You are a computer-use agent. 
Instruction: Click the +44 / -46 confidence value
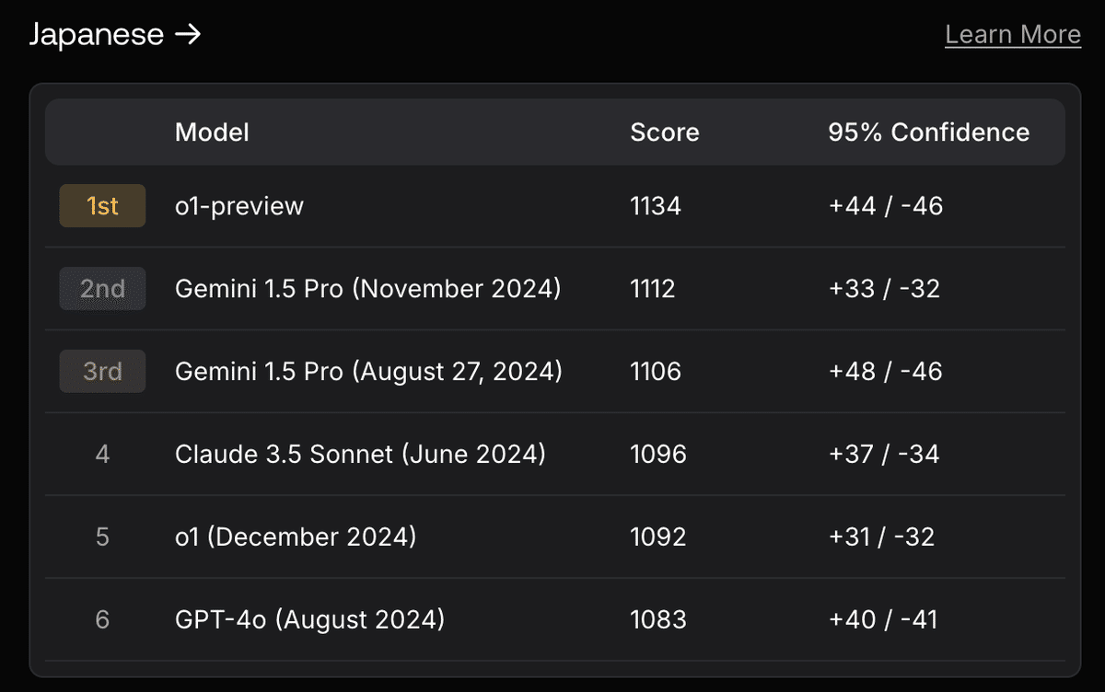pos(886,206)
